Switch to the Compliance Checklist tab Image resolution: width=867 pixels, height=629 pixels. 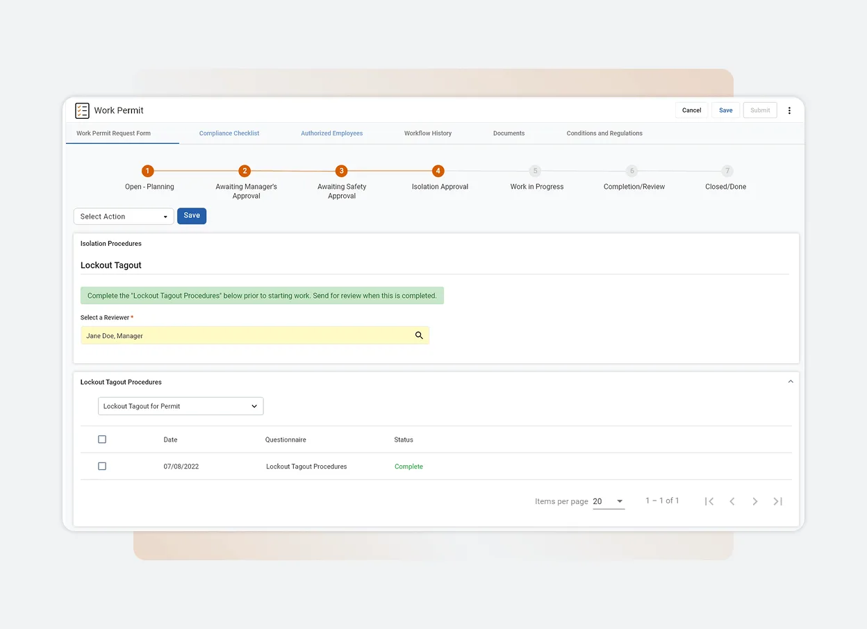pyautogui.click(x=229, y=133)
